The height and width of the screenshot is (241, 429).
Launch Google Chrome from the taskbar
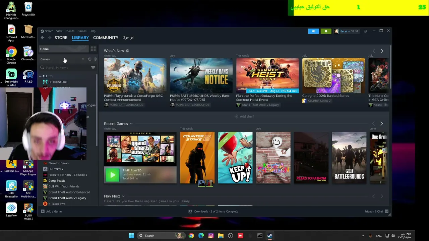[191, 236]
